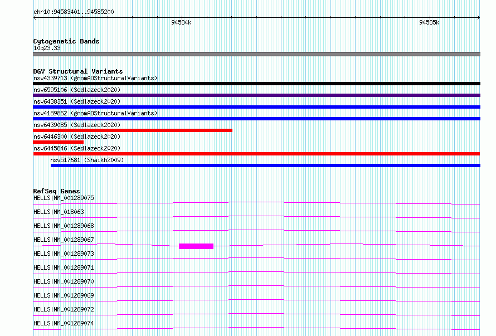Click the 94585k ruler tick label
496x336 pixels.
[x=429, y=22]
